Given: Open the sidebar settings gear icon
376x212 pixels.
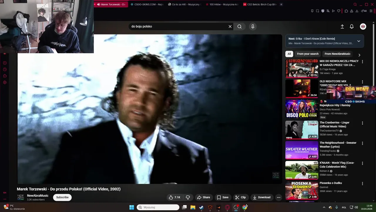Looking at the screenshot, I should pos(5,82).
